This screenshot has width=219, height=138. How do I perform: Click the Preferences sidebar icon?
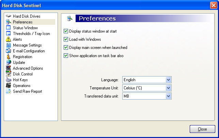9,22
